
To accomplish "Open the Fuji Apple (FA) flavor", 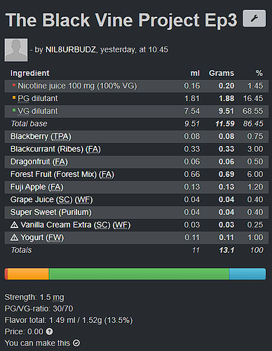I will pos(37,187).
